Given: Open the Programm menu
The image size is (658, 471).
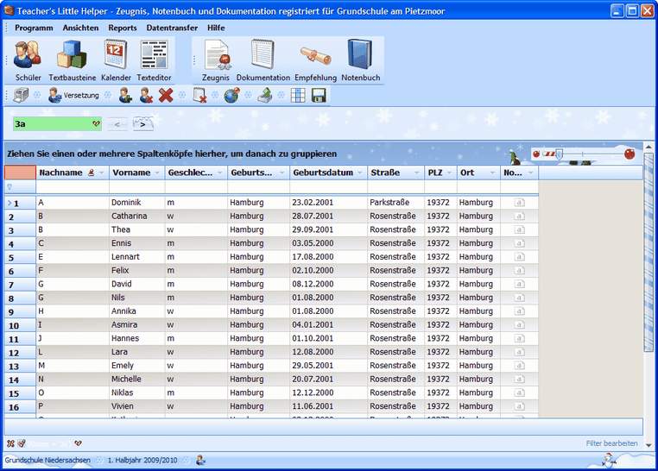Looking at the screenshot, I should point(34,28).
